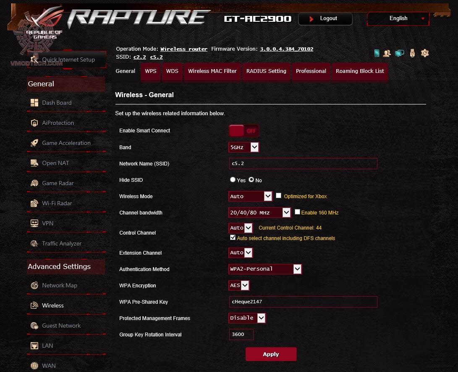Select No for Hide SSID
This screenshot has height=372, width=458.
(x=251, y=180)
